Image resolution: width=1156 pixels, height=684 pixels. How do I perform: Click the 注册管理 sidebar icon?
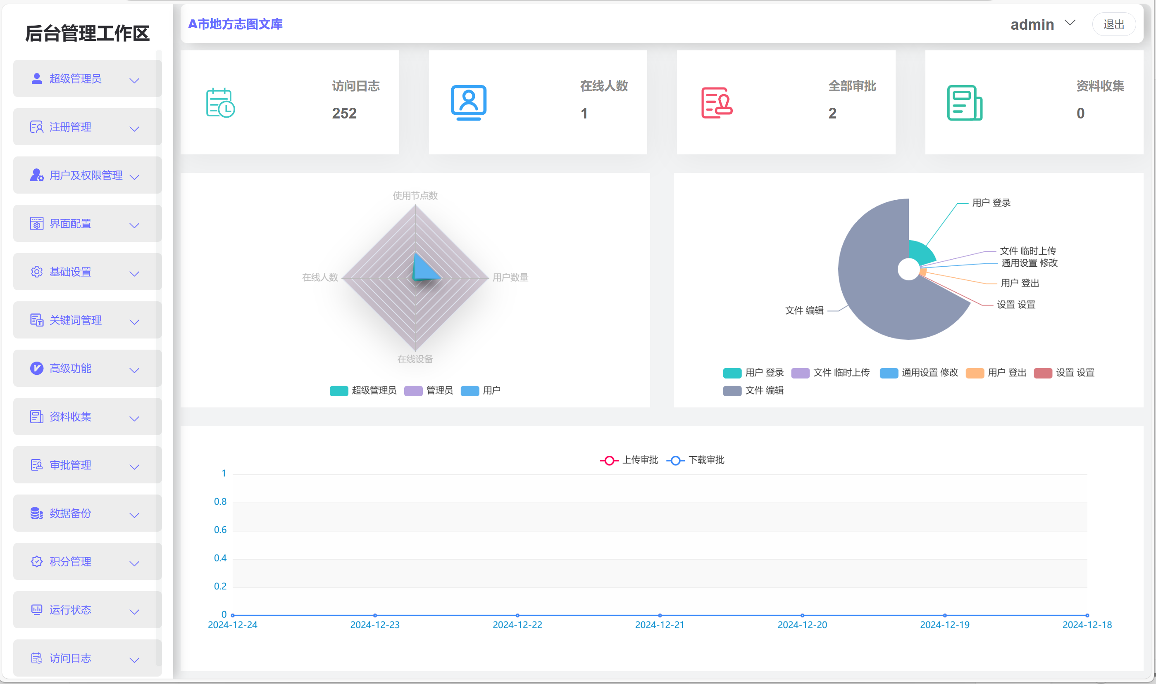36,127
